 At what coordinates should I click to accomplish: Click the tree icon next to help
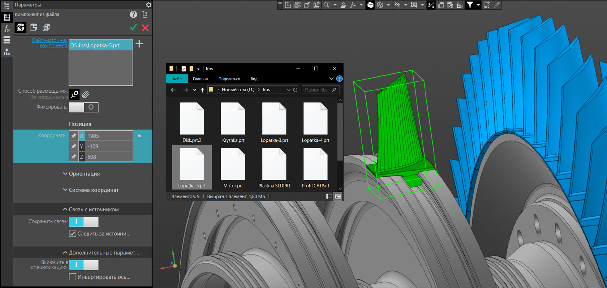pos(145,14)
